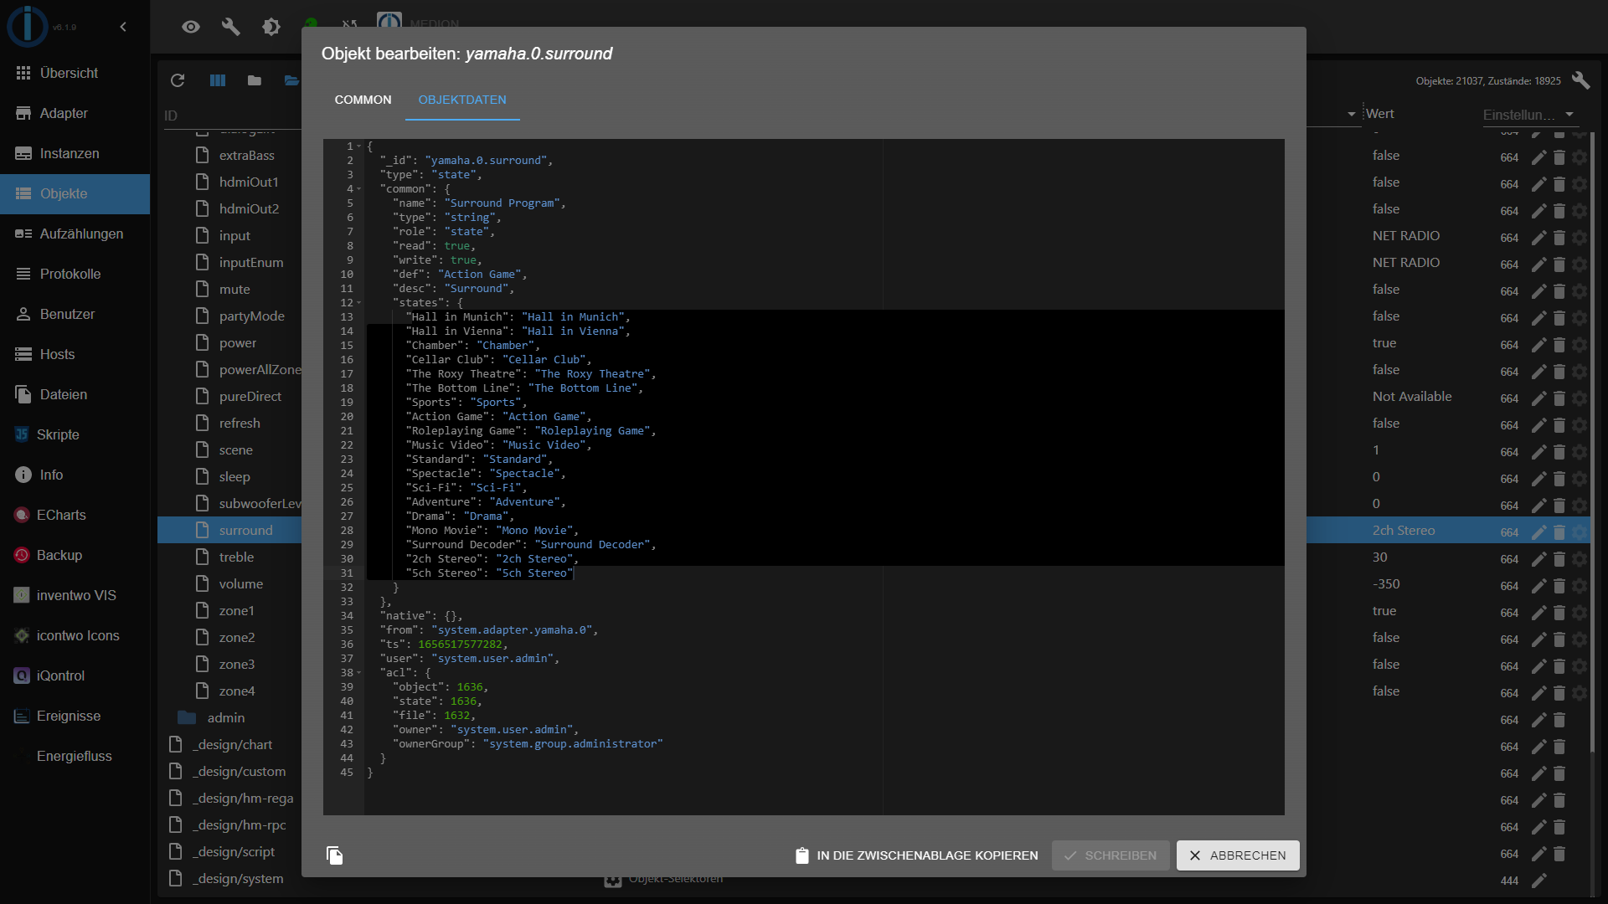Fold the common block at line 4
1608x904 pixels.
(x=359, y=189)
